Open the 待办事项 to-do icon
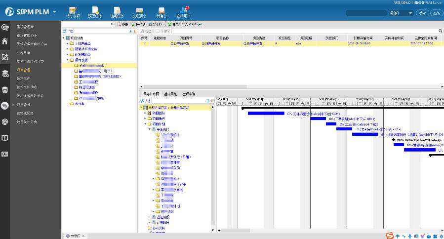 (72, 10)
